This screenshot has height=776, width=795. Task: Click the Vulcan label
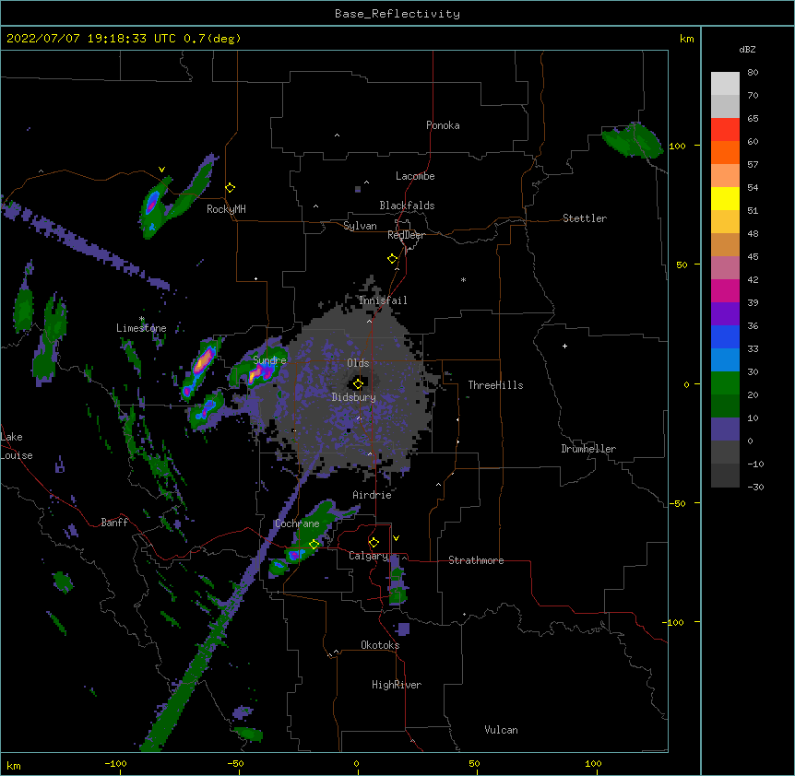coord(501,730)
